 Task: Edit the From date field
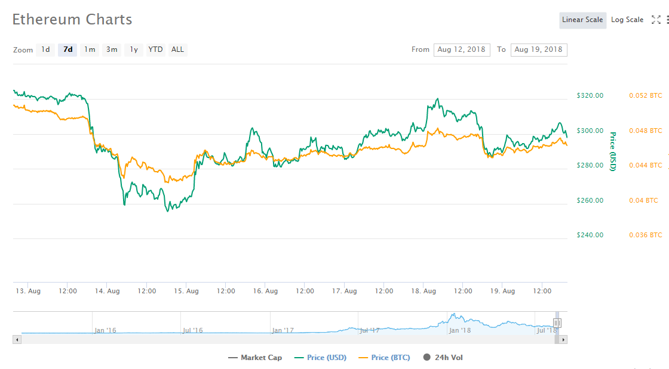[x=461, y=49]
